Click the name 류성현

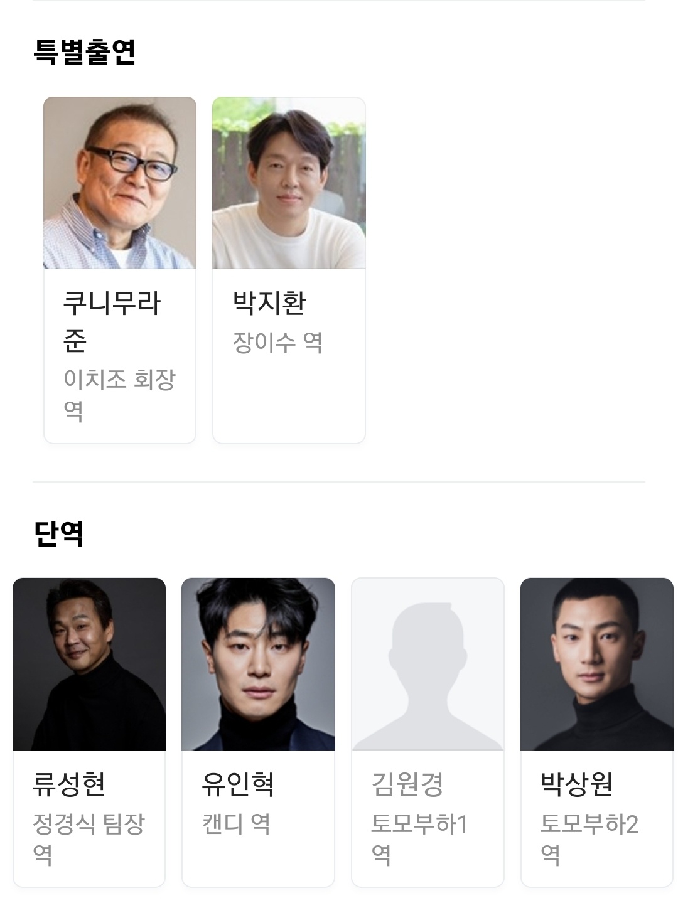69,784
